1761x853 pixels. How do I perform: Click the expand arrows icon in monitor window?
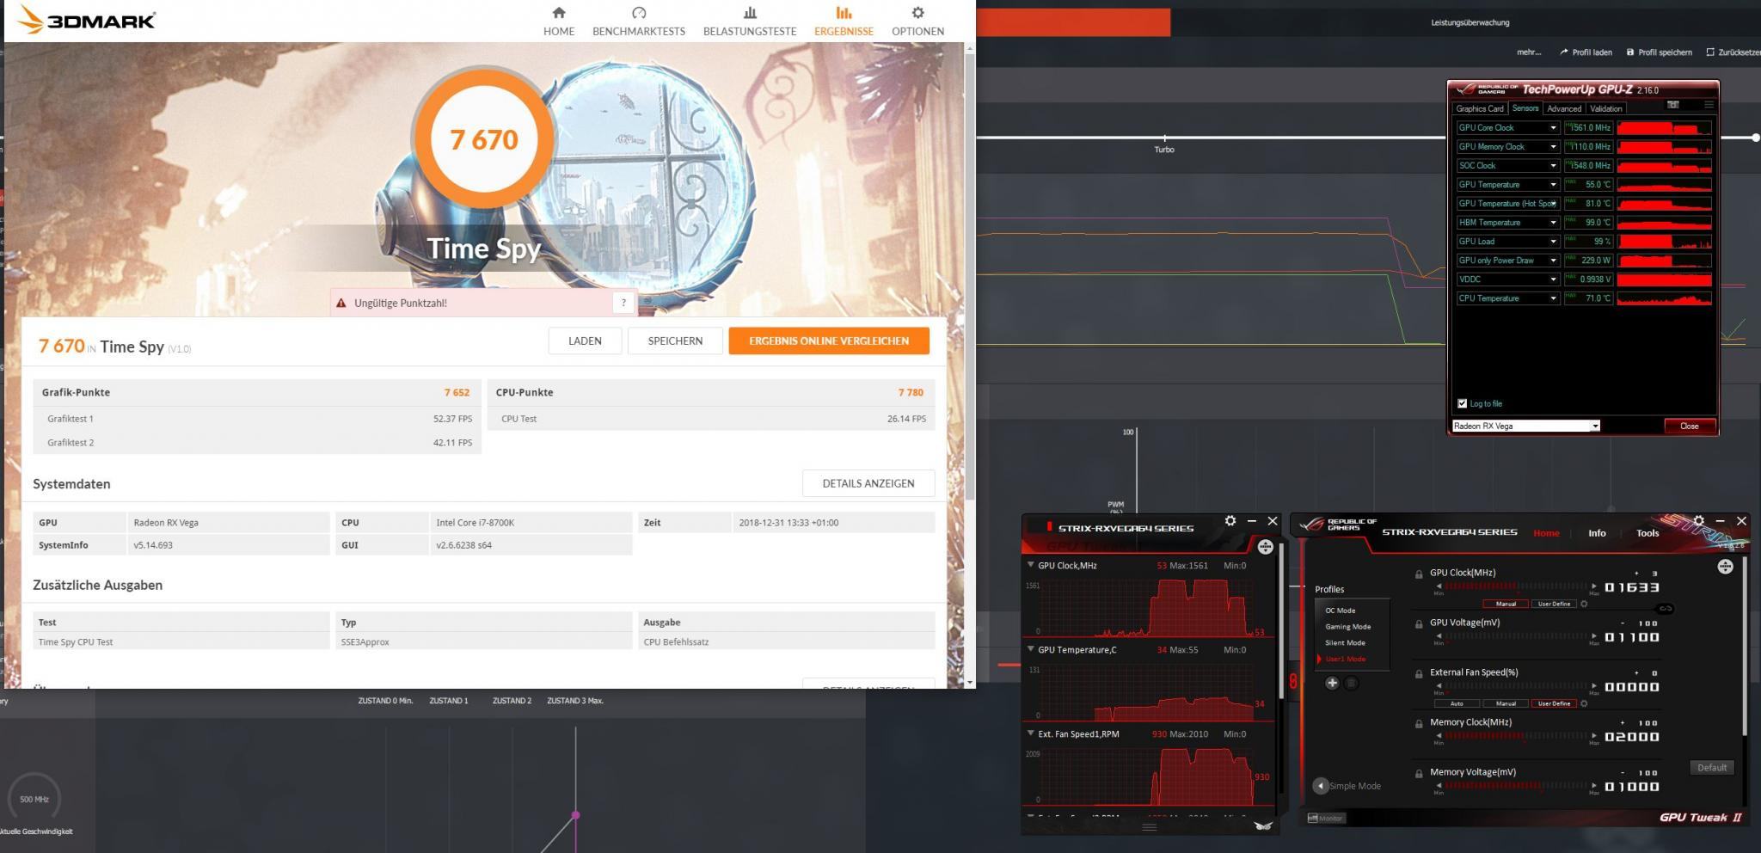[x=1265, y=547]
